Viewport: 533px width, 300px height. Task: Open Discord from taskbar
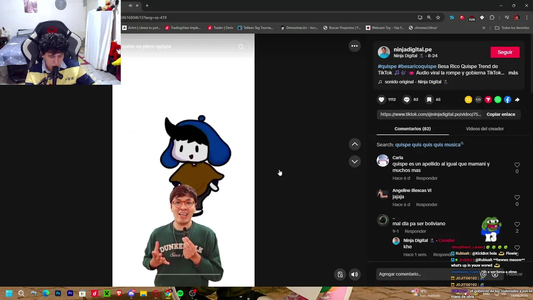131,293
